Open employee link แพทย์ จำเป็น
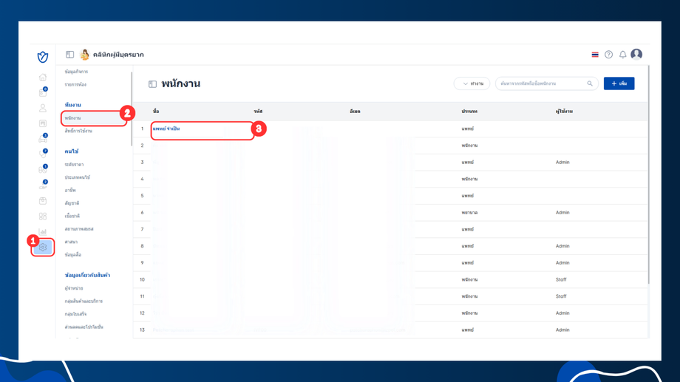Screen dimensions: 680x382 [x=166, y=129]
